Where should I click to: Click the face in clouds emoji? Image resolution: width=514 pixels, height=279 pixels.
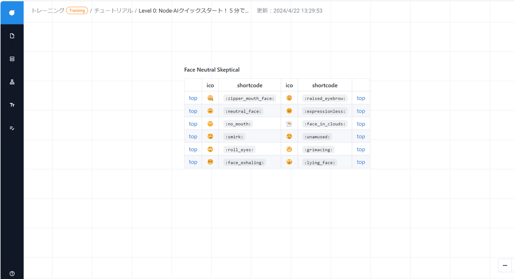coord(289,124)
